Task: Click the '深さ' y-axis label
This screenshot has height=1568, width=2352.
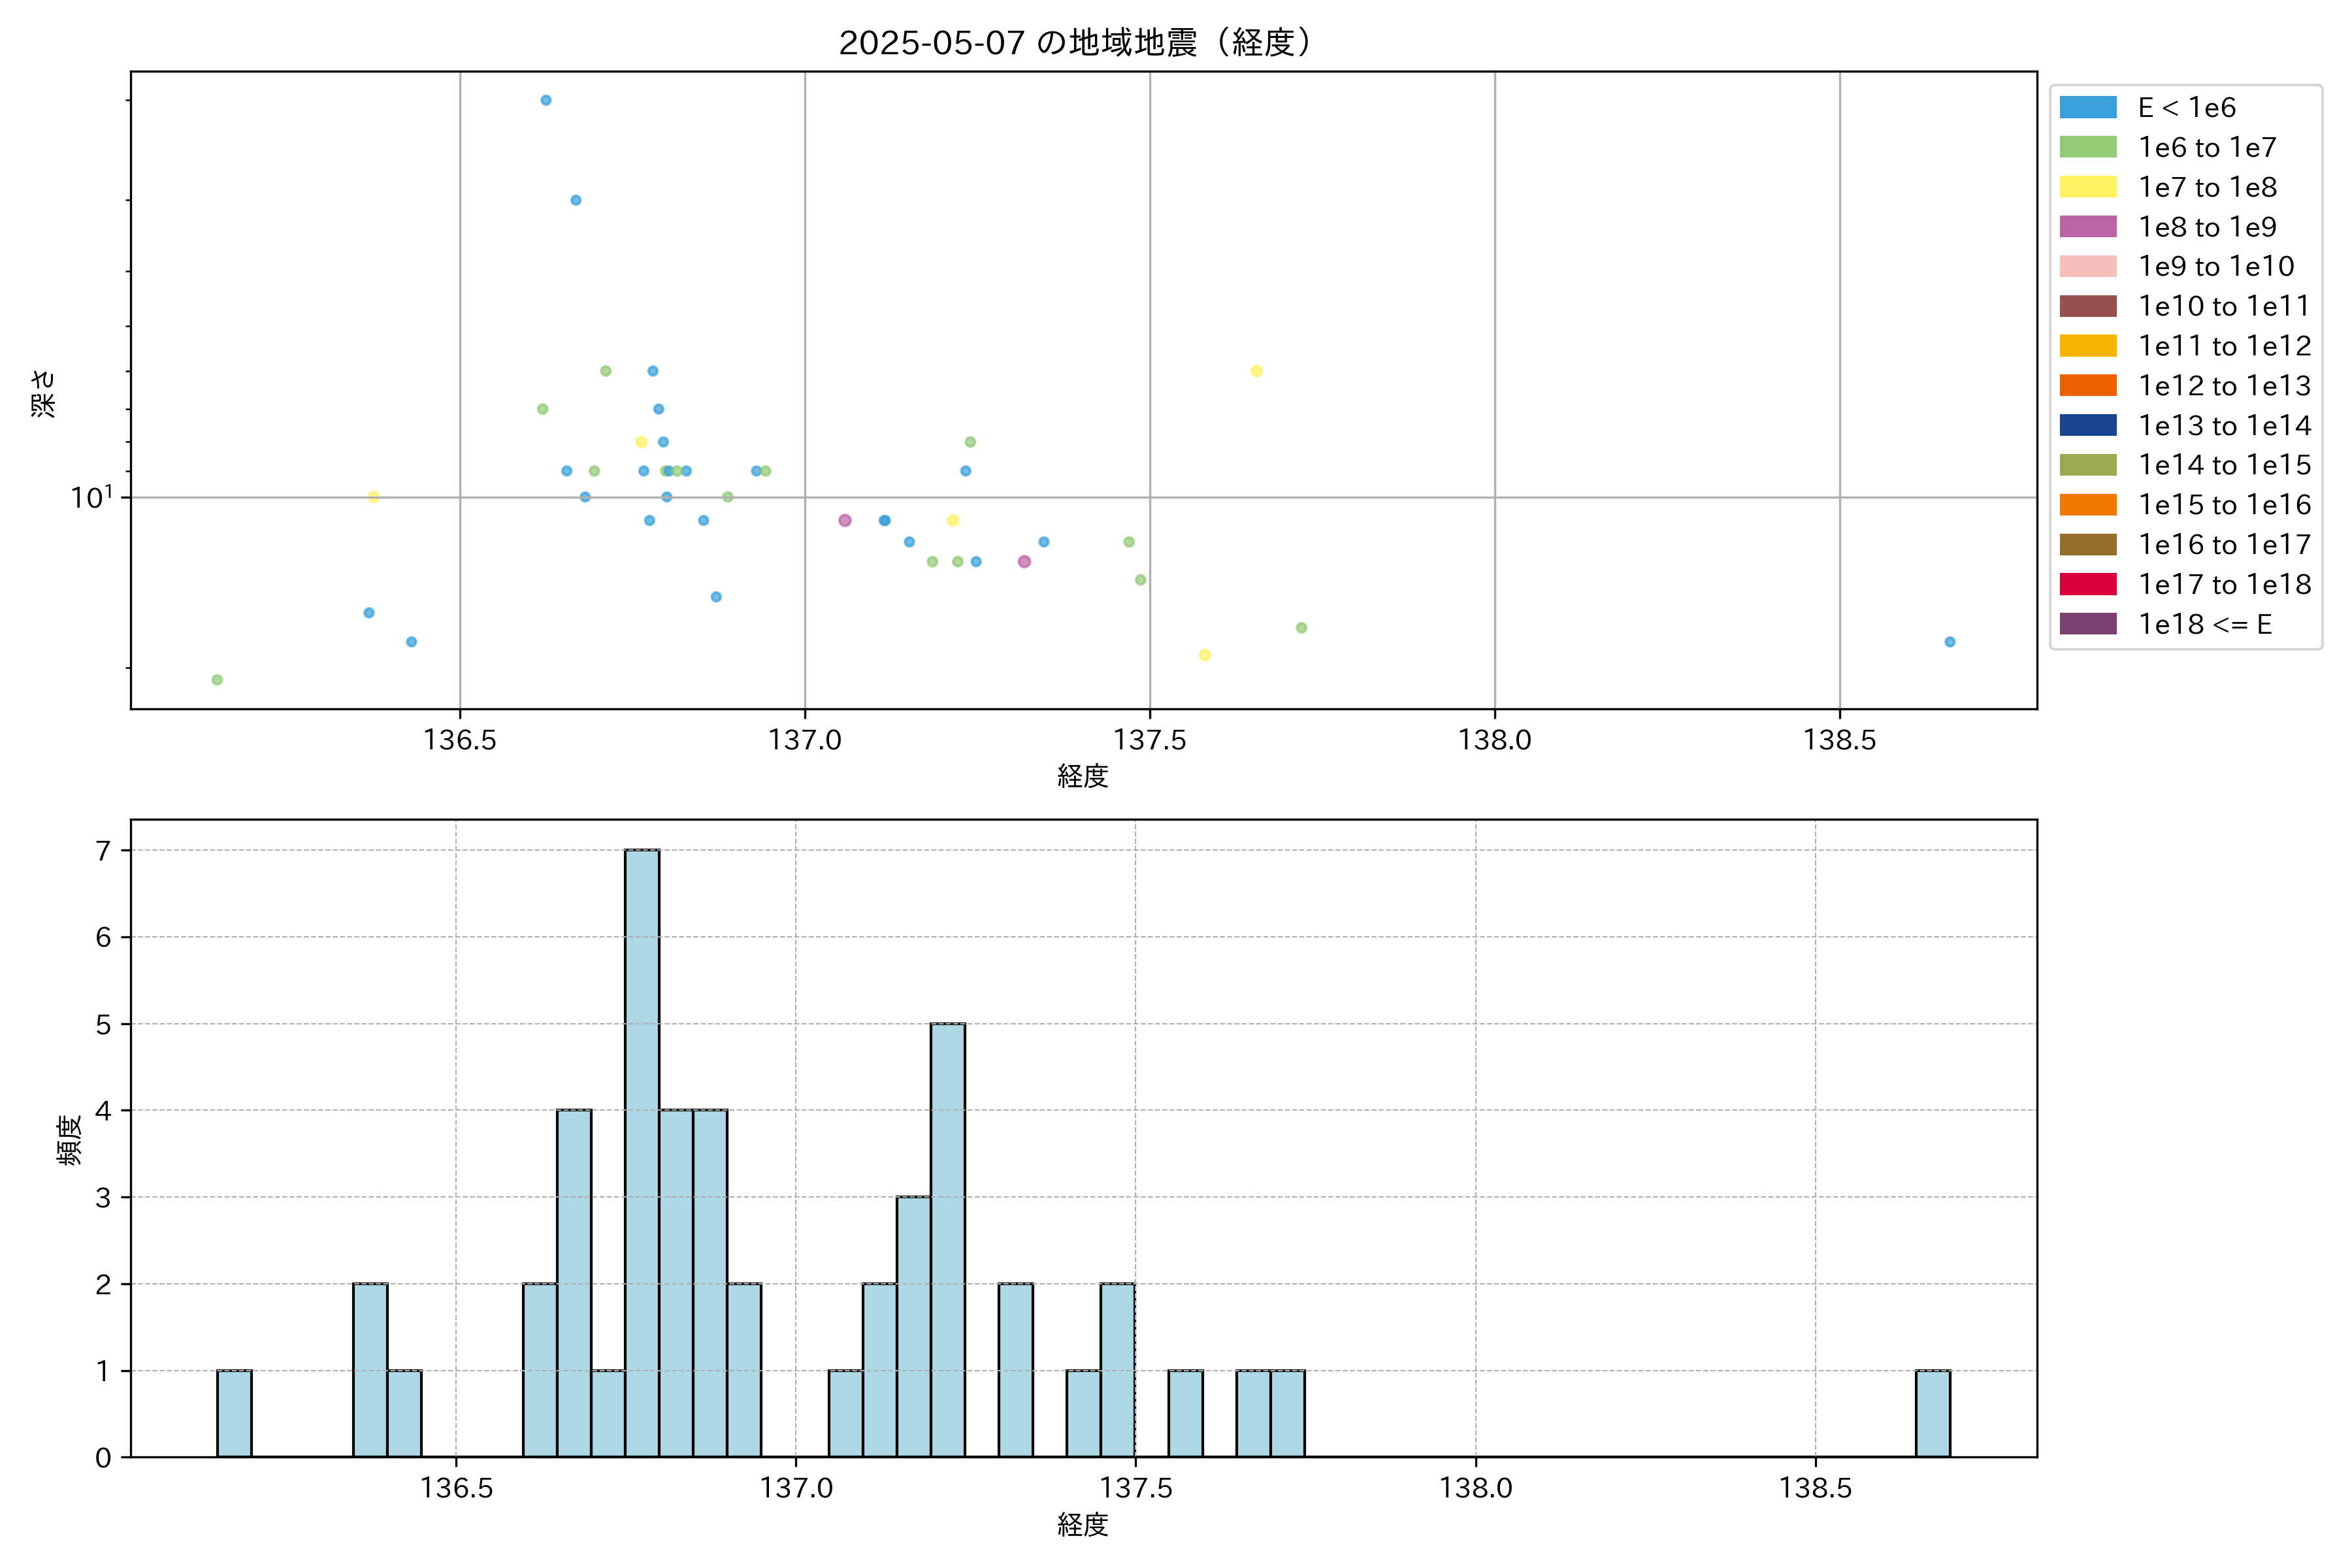Action: (43, 393)
